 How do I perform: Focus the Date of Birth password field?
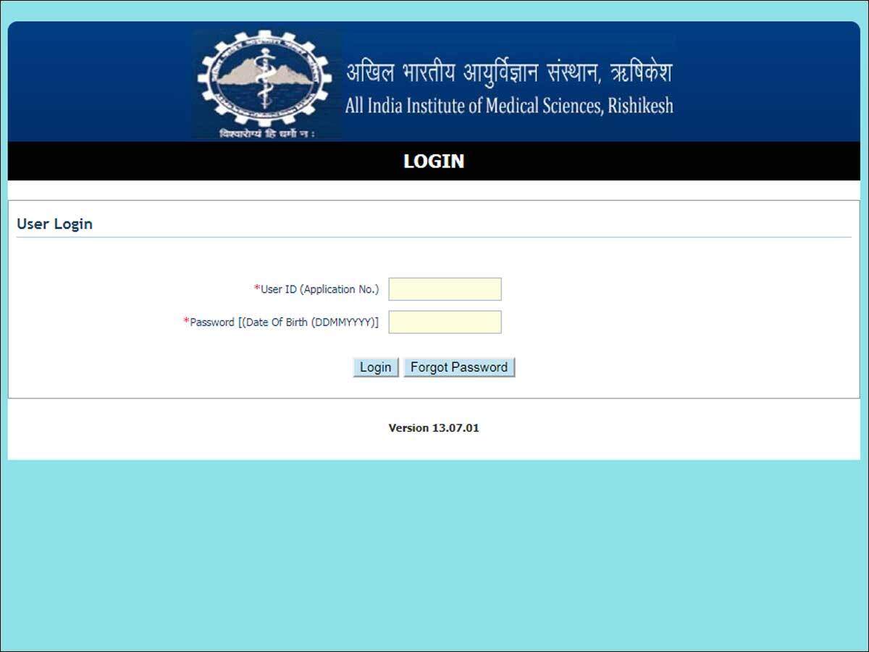445,322
